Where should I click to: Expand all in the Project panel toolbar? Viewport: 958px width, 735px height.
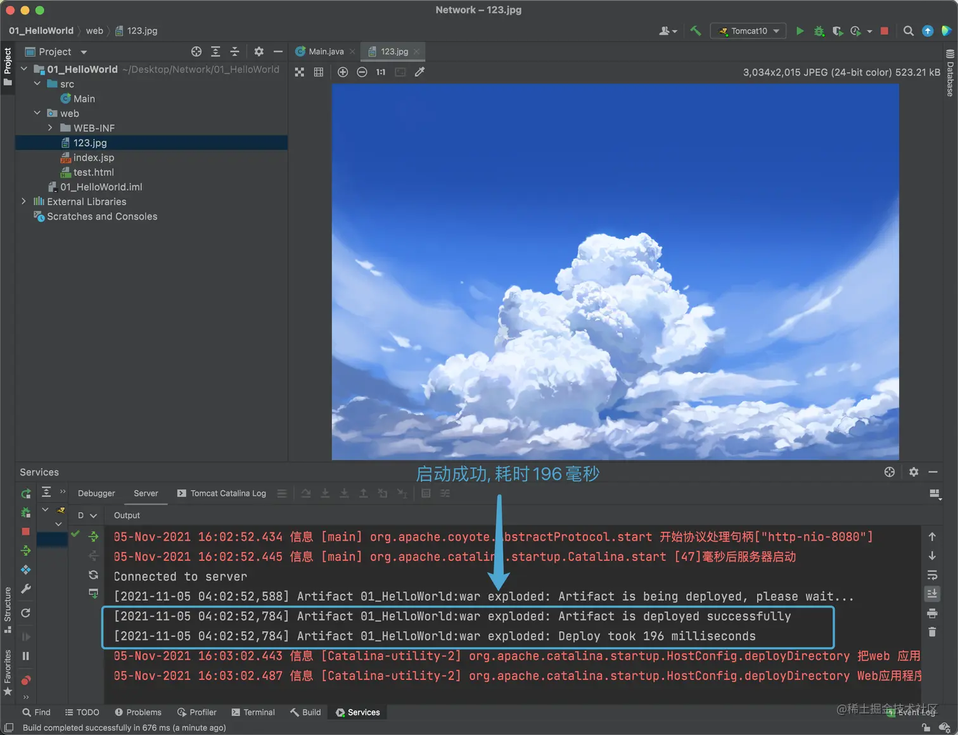(x=215, y=51)
